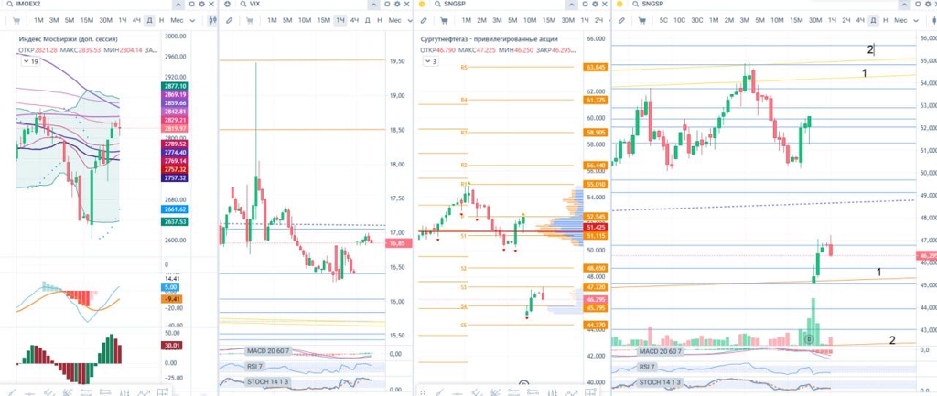Expand the 19 indicators list on IMOEX2
The image size is (937, 396).
tap(30, 62)
